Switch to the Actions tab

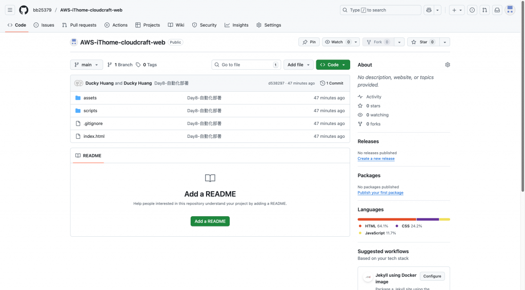coord(116,25)
